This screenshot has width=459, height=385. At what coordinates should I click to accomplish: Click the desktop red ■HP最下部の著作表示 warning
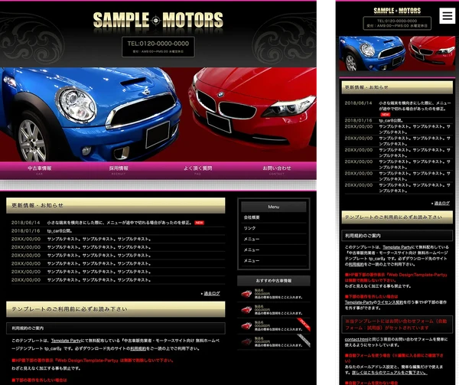pyautogui.click(x=93, y=361)
